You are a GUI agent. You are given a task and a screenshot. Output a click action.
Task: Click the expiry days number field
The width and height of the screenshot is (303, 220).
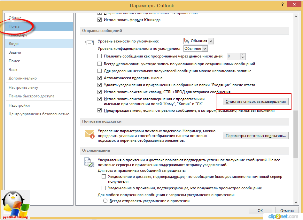(x=234, y=56)
